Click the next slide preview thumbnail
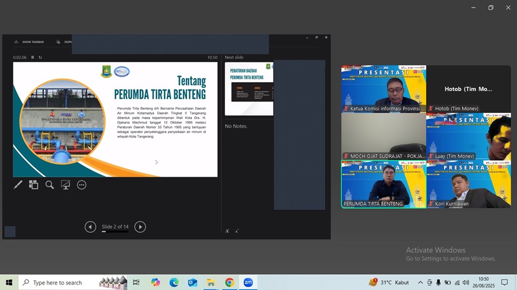 click(x=249, y=89)
